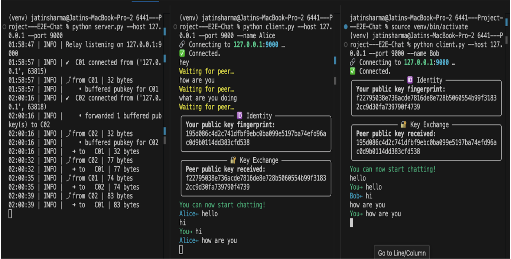This screenshot has height=259, width=511.
Task: Click the command marker circle beside Alice's client command
Action: pos(175,27)
